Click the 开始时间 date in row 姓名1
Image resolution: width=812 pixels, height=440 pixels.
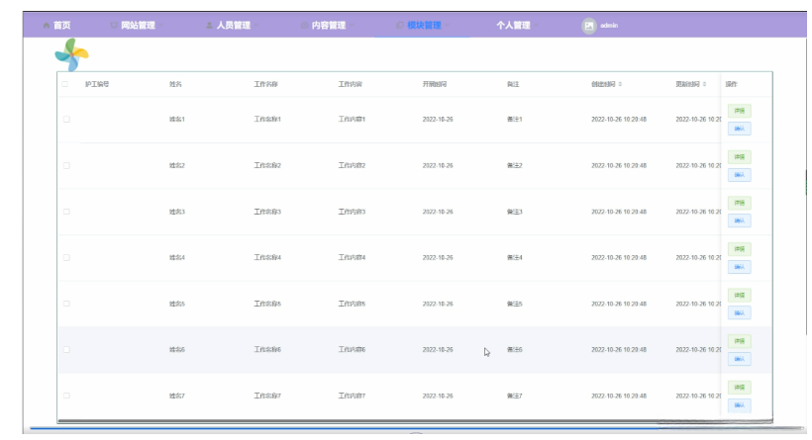438,120
